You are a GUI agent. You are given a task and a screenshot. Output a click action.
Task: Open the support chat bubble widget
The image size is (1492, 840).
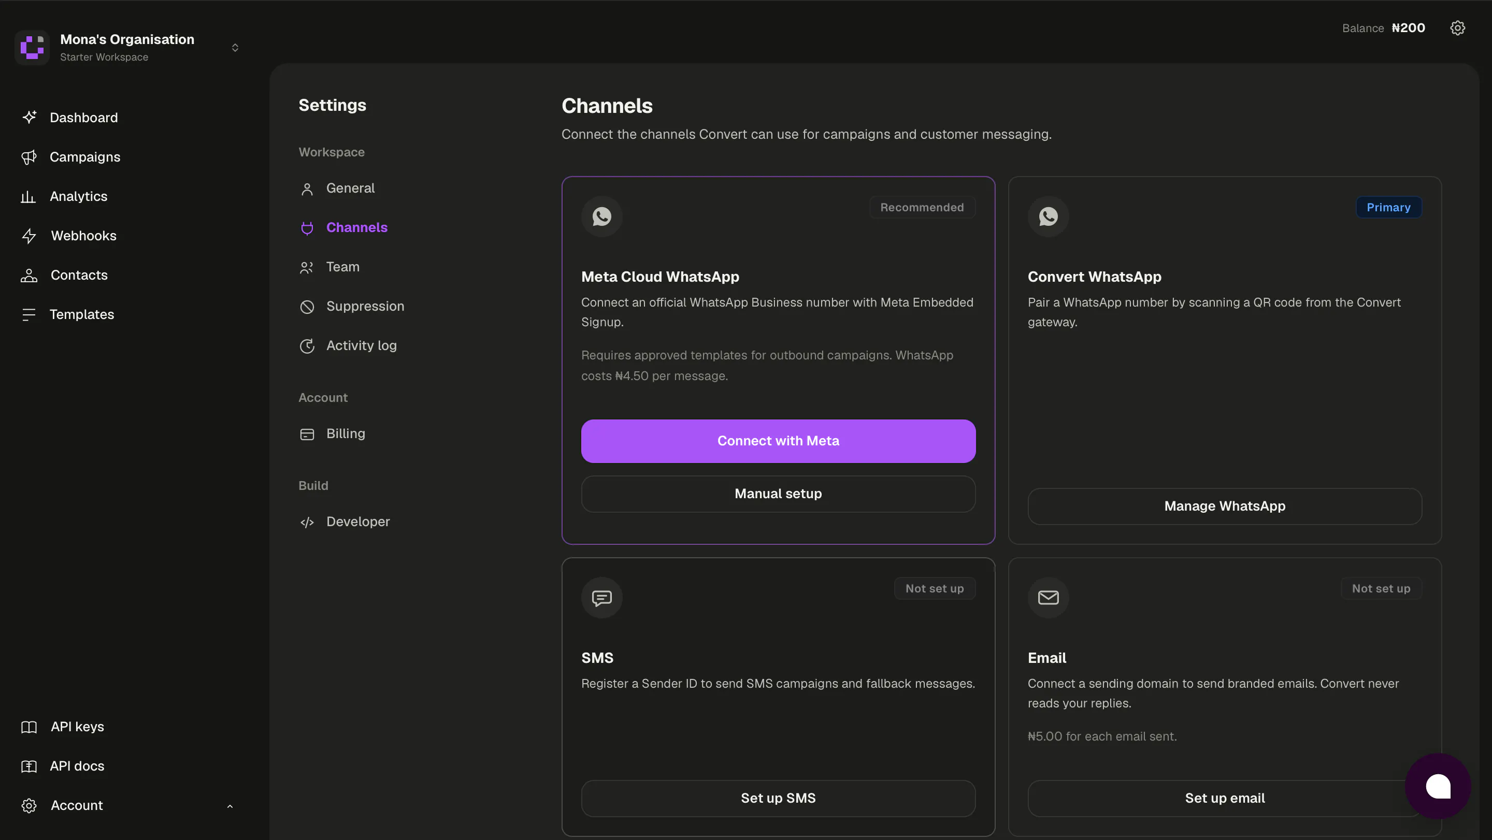1438,786
